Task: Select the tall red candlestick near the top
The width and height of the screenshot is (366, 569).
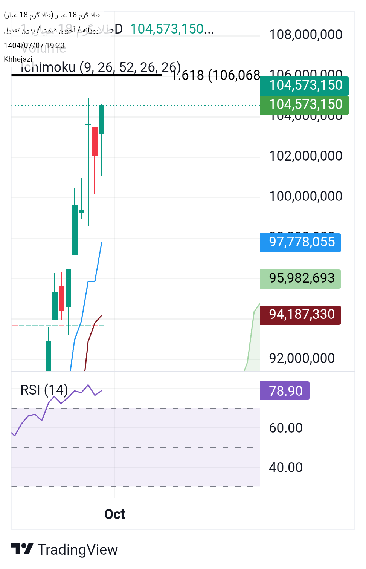Action: 95,141
